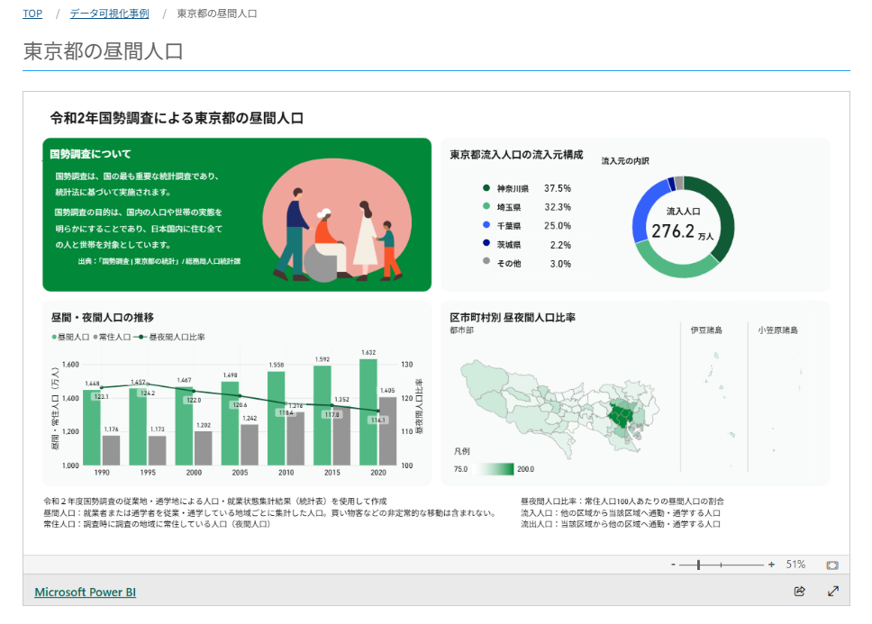872x624 pixels.
Task: Click the 2.2% value for 茨城県
Action: [x=560, y=245]
